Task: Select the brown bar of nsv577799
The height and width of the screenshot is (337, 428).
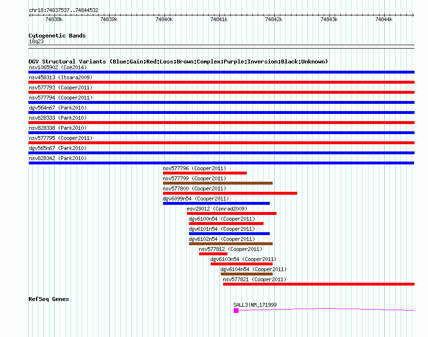Action: tap(217, 183)
